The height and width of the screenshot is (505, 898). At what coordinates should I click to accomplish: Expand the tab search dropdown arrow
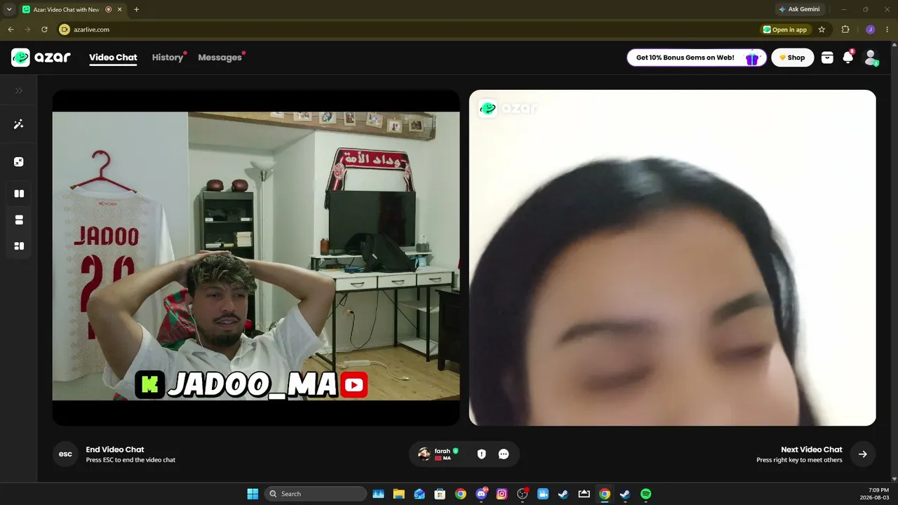point(9,9)
